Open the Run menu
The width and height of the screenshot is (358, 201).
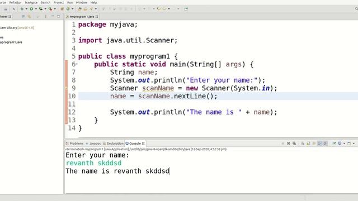coord(70,2)
